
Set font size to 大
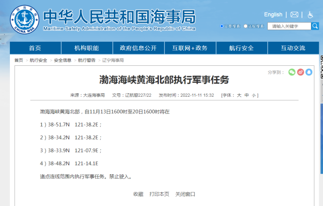pos(239,95)
